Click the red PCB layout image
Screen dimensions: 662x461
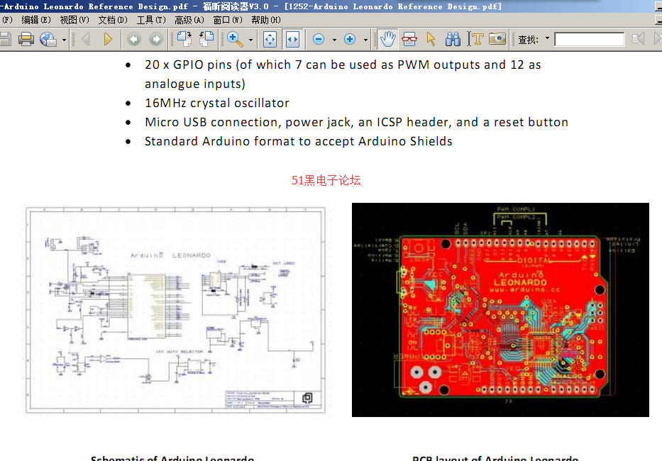point(500,310)
